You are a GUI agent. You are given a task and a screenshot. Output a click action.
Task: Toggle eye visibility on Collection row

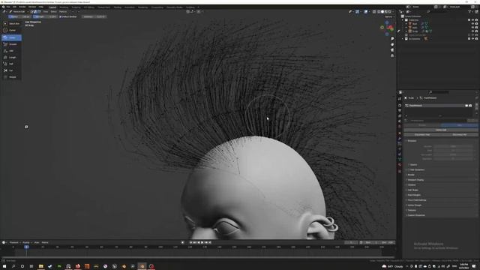coord(472,20)
